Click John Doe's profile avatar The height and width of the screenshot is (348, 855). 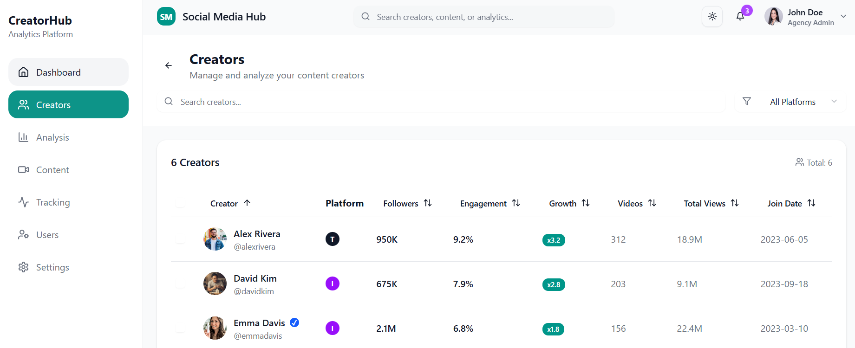click(773, 17)
